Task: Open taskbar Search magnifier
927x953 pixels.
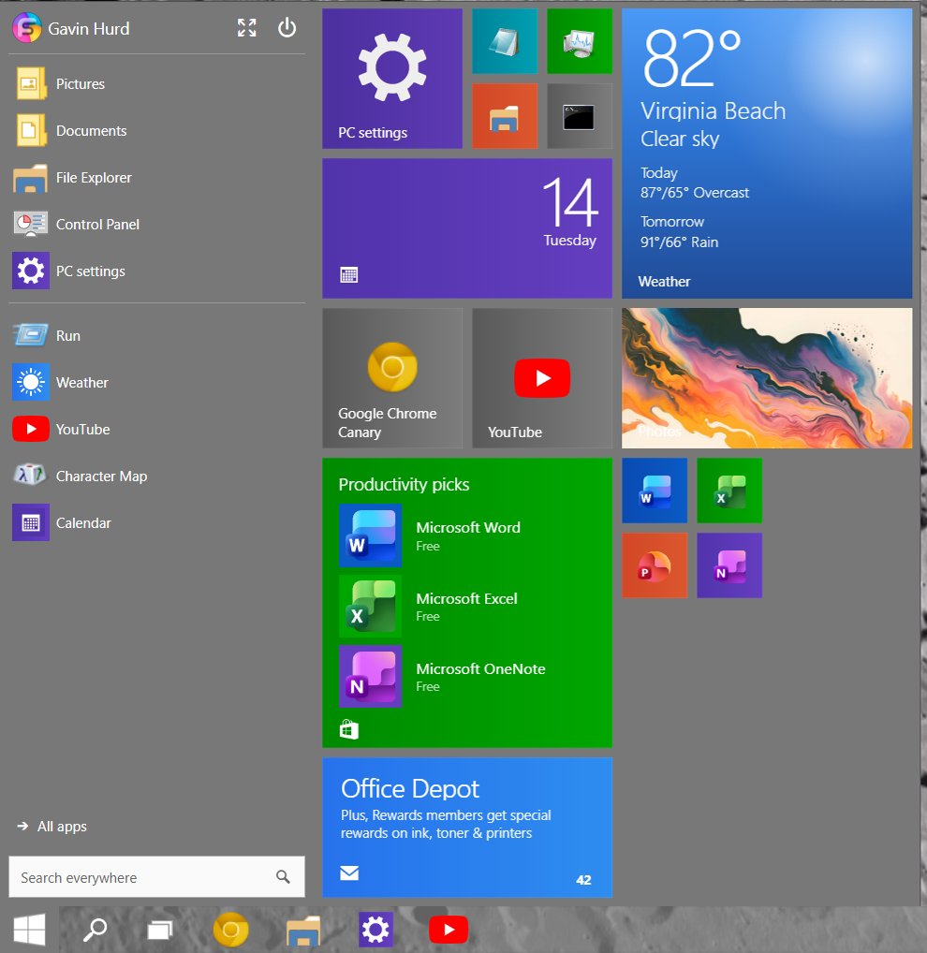Action: coord(95,930)
